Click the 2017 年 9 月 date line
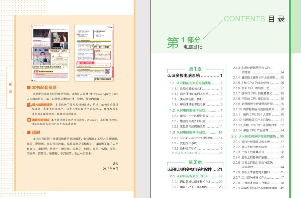Image resolution: width=301 pixels, height=198 pixels. point(110,169)
